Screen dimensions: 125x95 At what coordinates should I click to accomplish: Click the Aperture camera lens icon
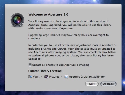pos(17,20)
